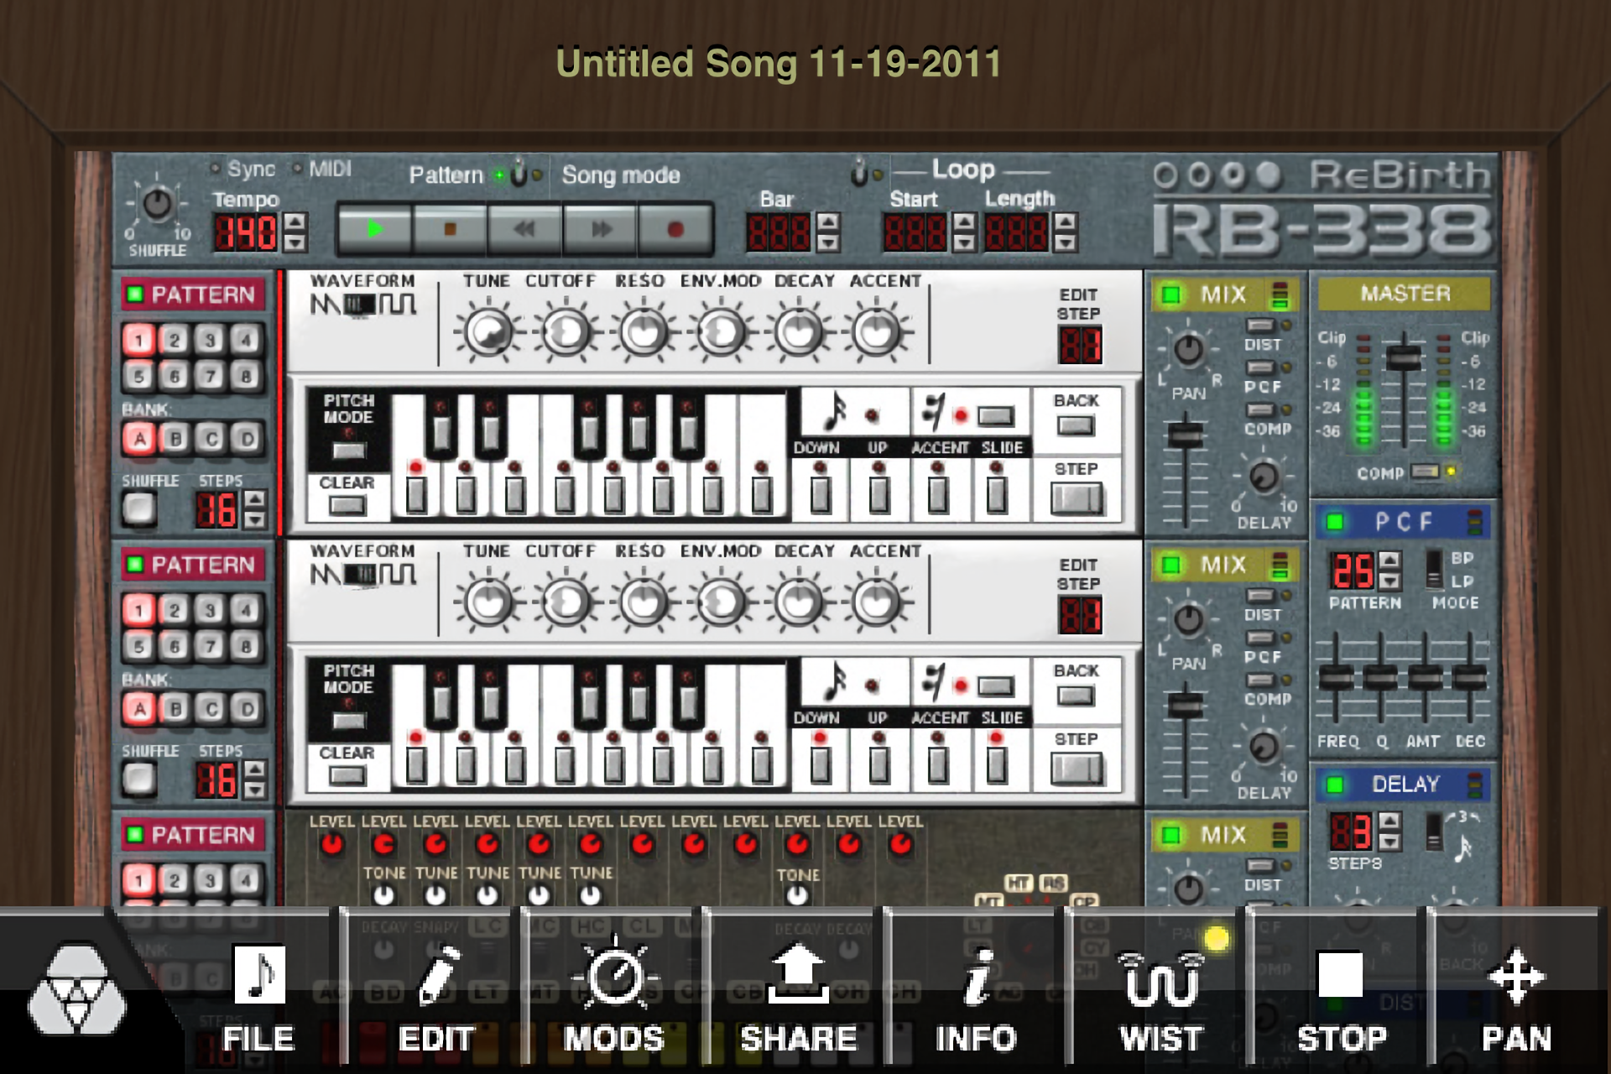Toggle the PCF effect on/off light
Image resolution: width=1611 pixels, height=1074 pixels.
(1335, 523)
